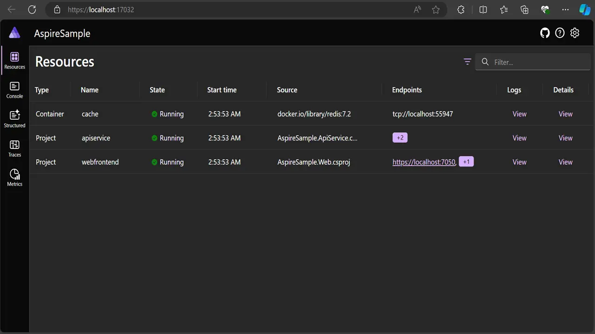Image resolution: width=595 pixels, height=334 pixels.
Task: Open the Help icon in header
Action: tap(560, 33)
